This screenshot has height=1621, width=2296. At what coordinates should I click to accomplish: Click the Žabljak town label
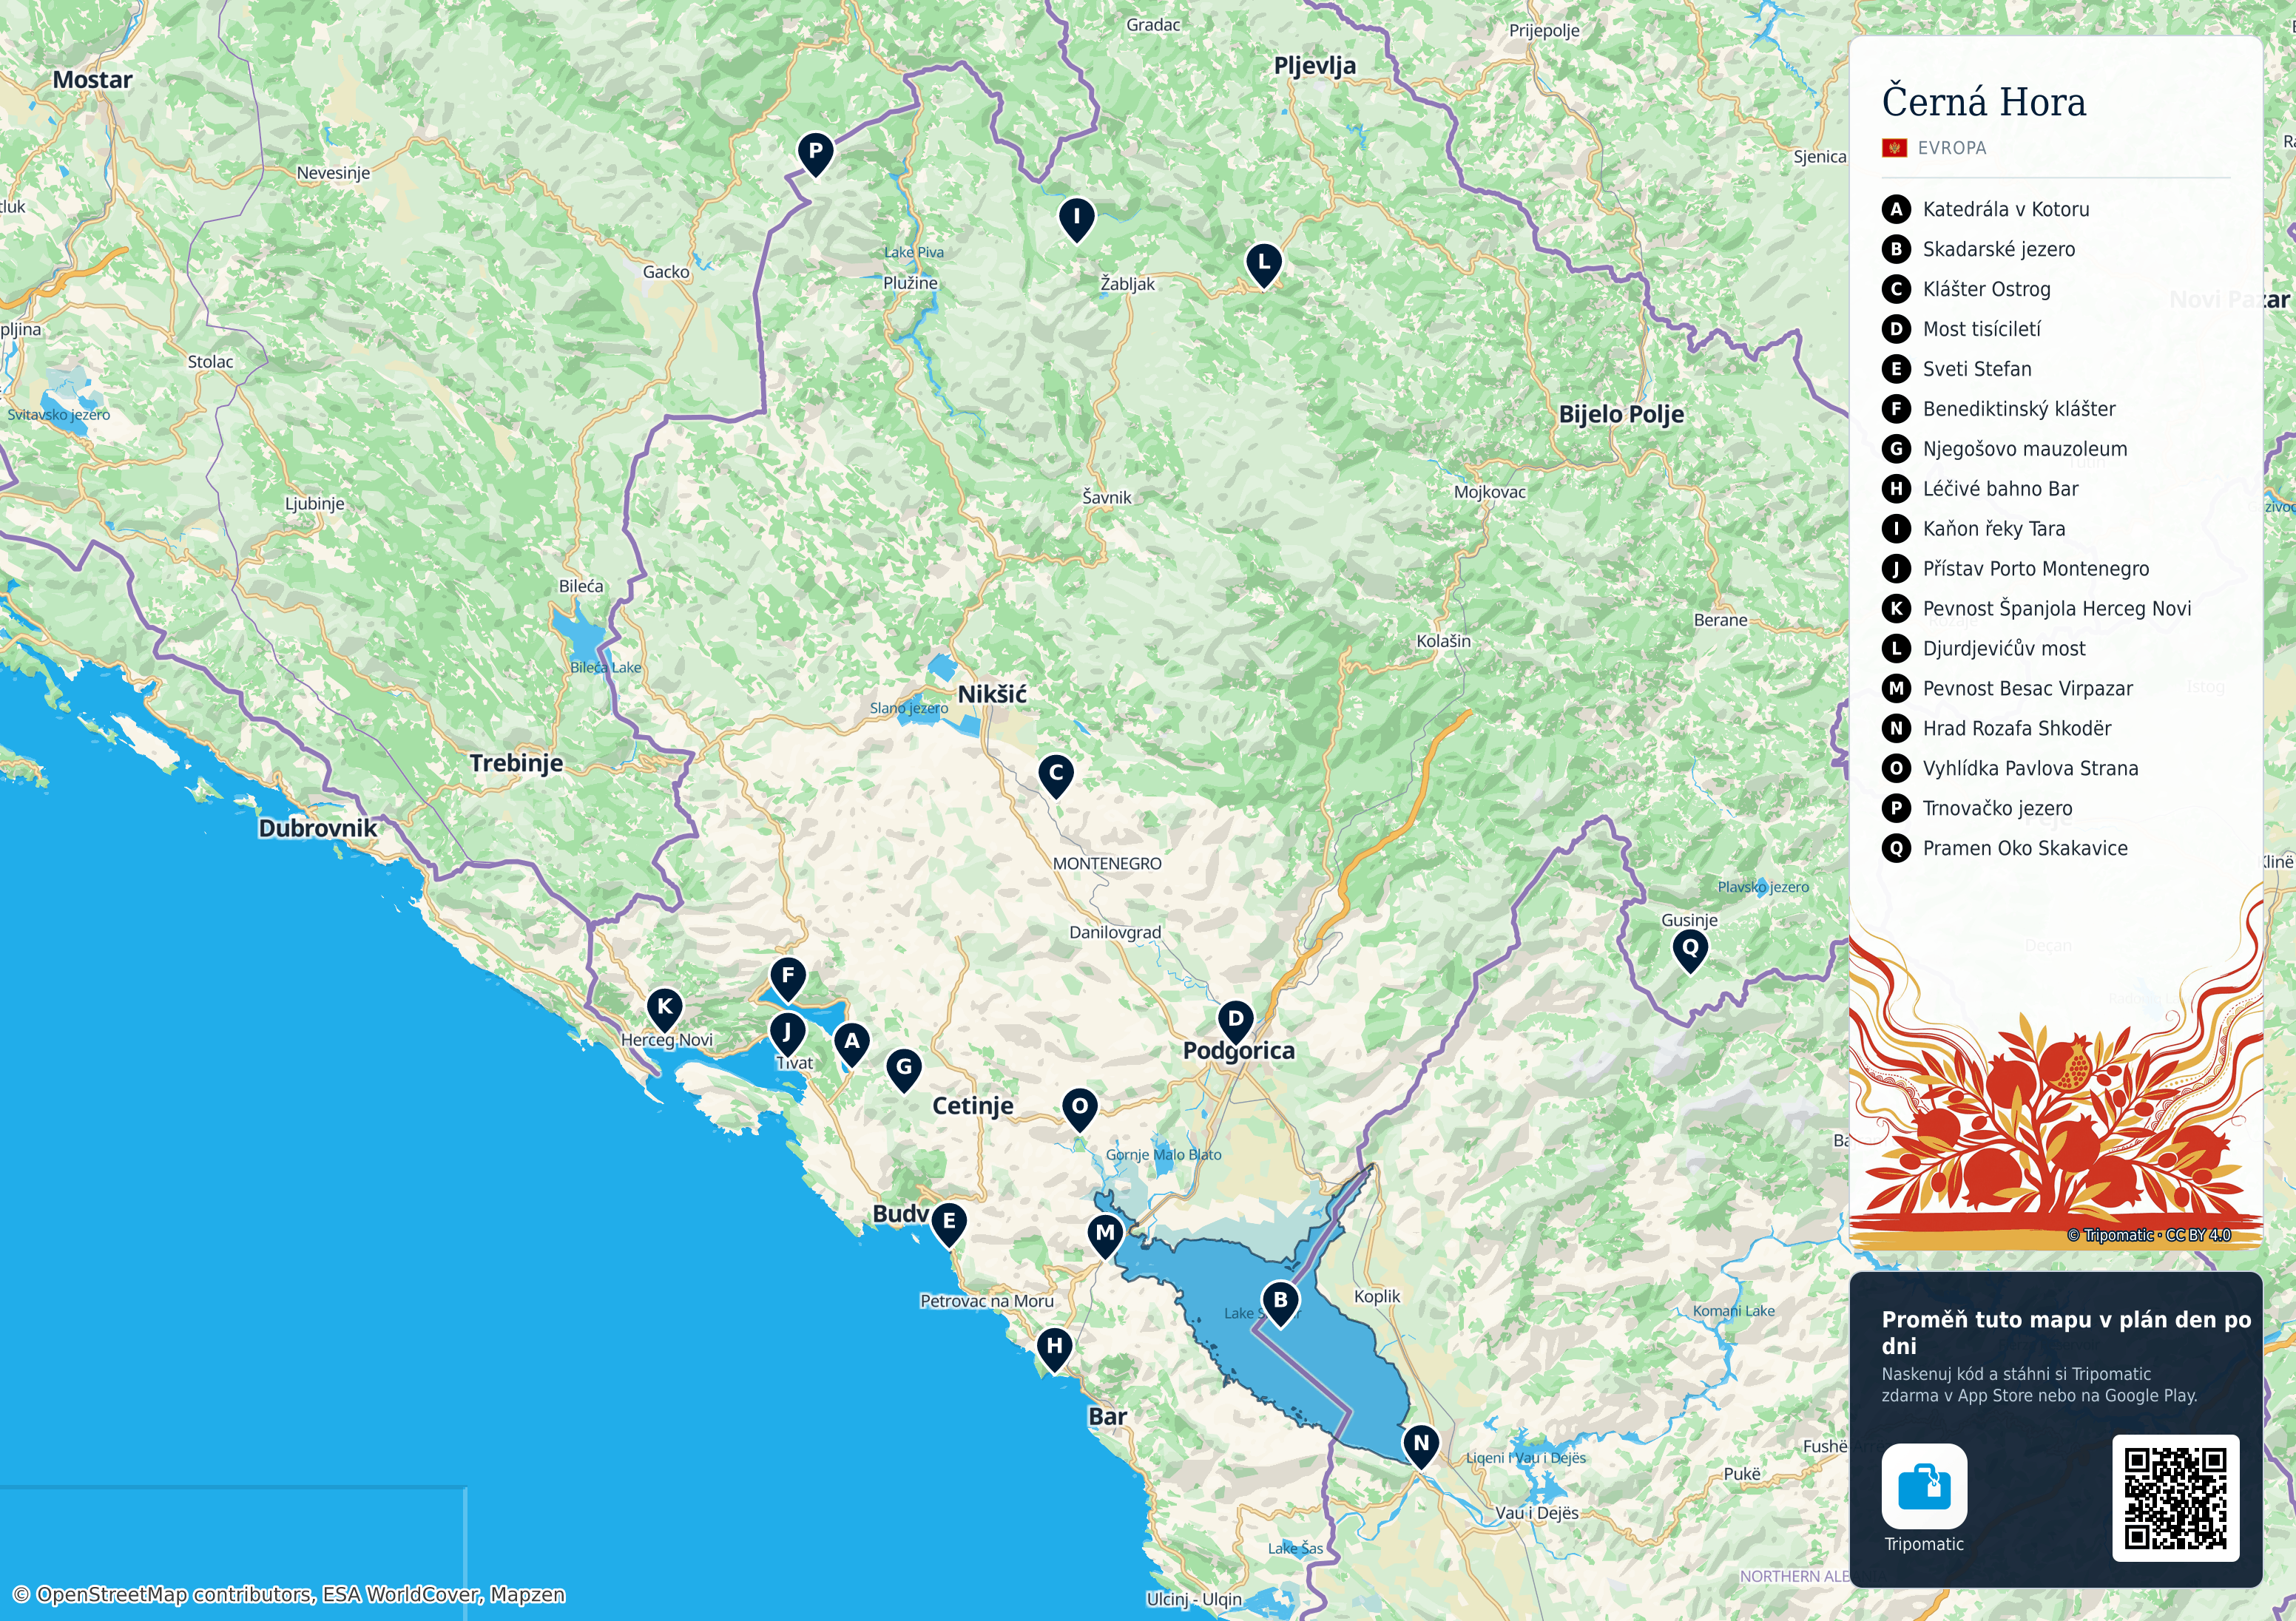(1127, 284)
